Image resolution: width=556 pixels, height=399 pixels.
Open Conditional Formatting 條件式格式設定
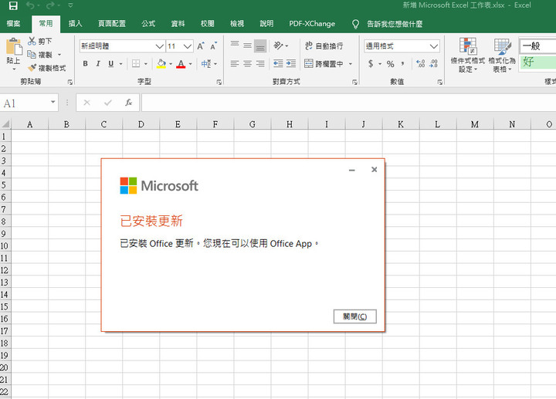[468, 56]
